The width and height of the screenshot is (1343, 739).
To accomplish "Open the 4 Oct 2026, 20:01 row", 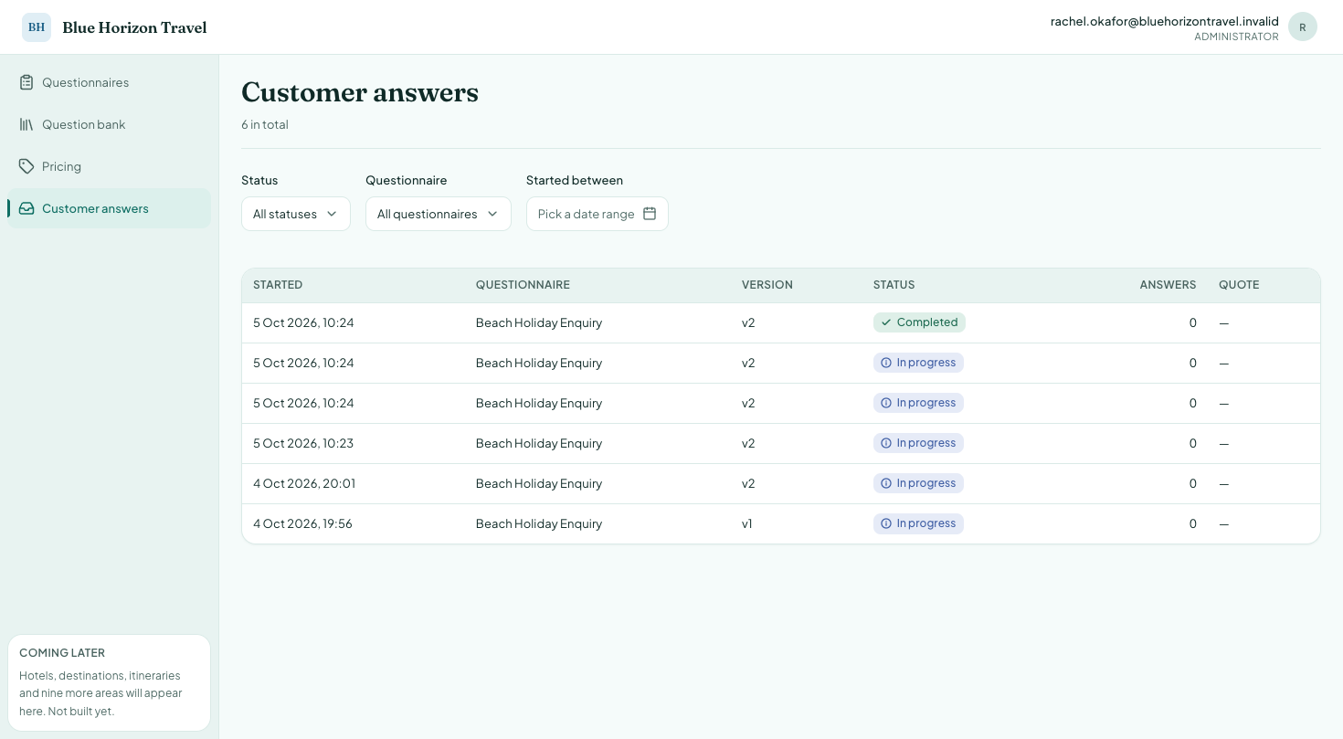I will click(781, 483).
